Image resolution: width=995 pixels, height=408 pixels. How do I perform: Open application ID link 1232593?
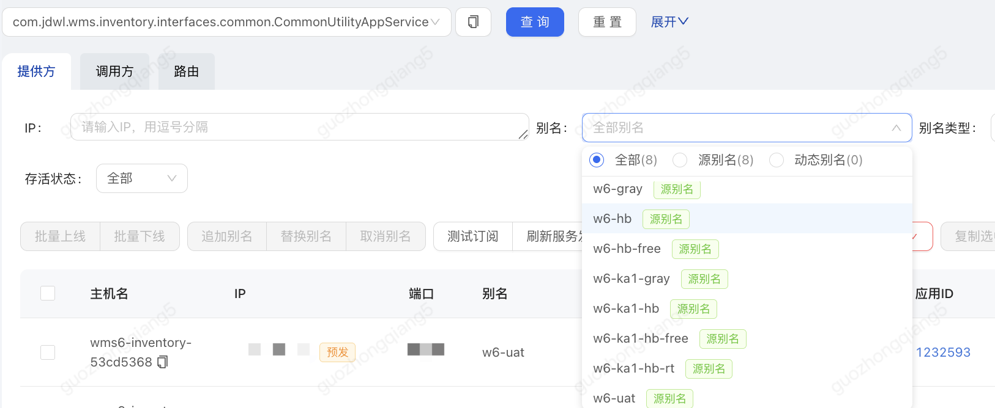point(943,352)
